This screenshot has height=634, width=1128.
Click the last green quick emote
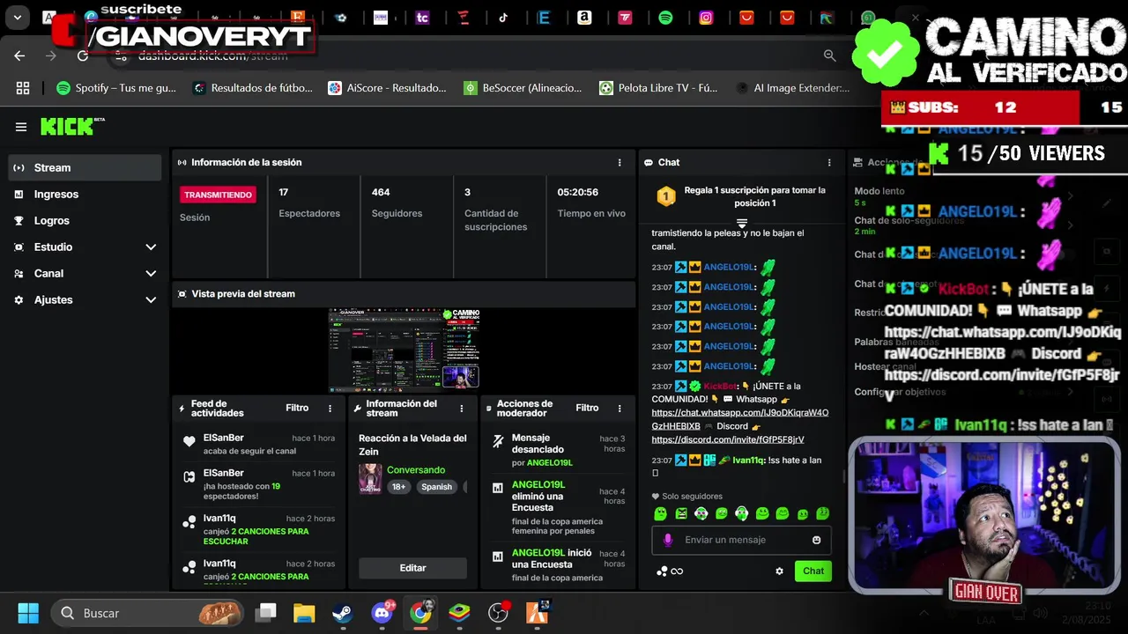(822, 513)
